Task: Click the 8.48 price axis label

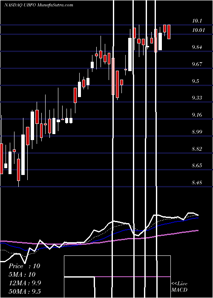Action: point(197,183)
